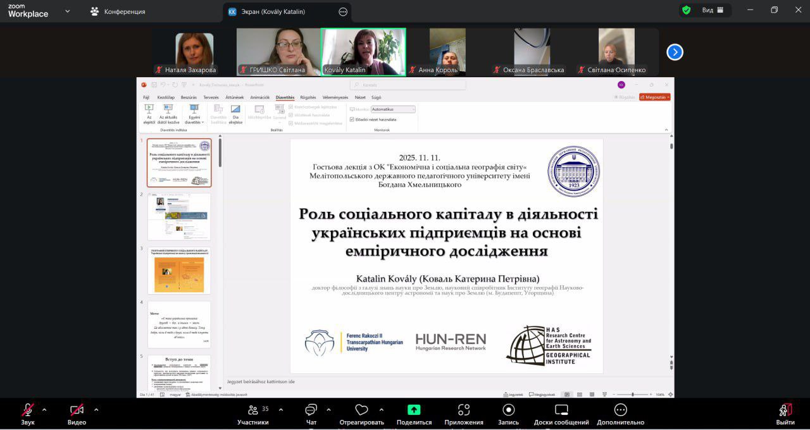Leave meeting with the Выйти button
Viewport: 810px width, 430px height.
coord(785,410)
